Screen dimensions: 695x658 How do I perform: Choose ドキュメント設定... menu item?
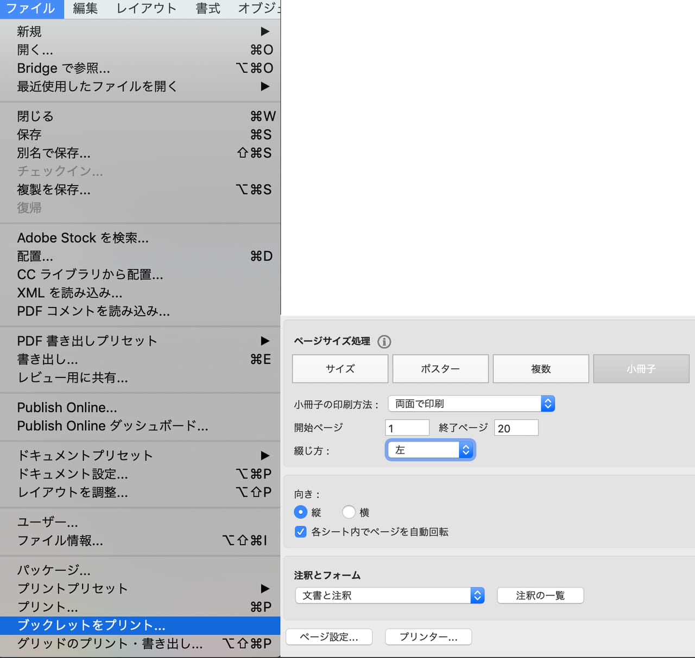pos(140,474)
